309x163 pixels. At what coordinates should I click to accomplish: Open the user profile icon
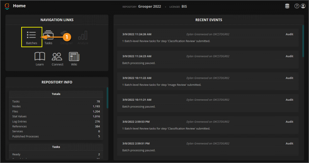pyautogui.click(x=303, y=6)
